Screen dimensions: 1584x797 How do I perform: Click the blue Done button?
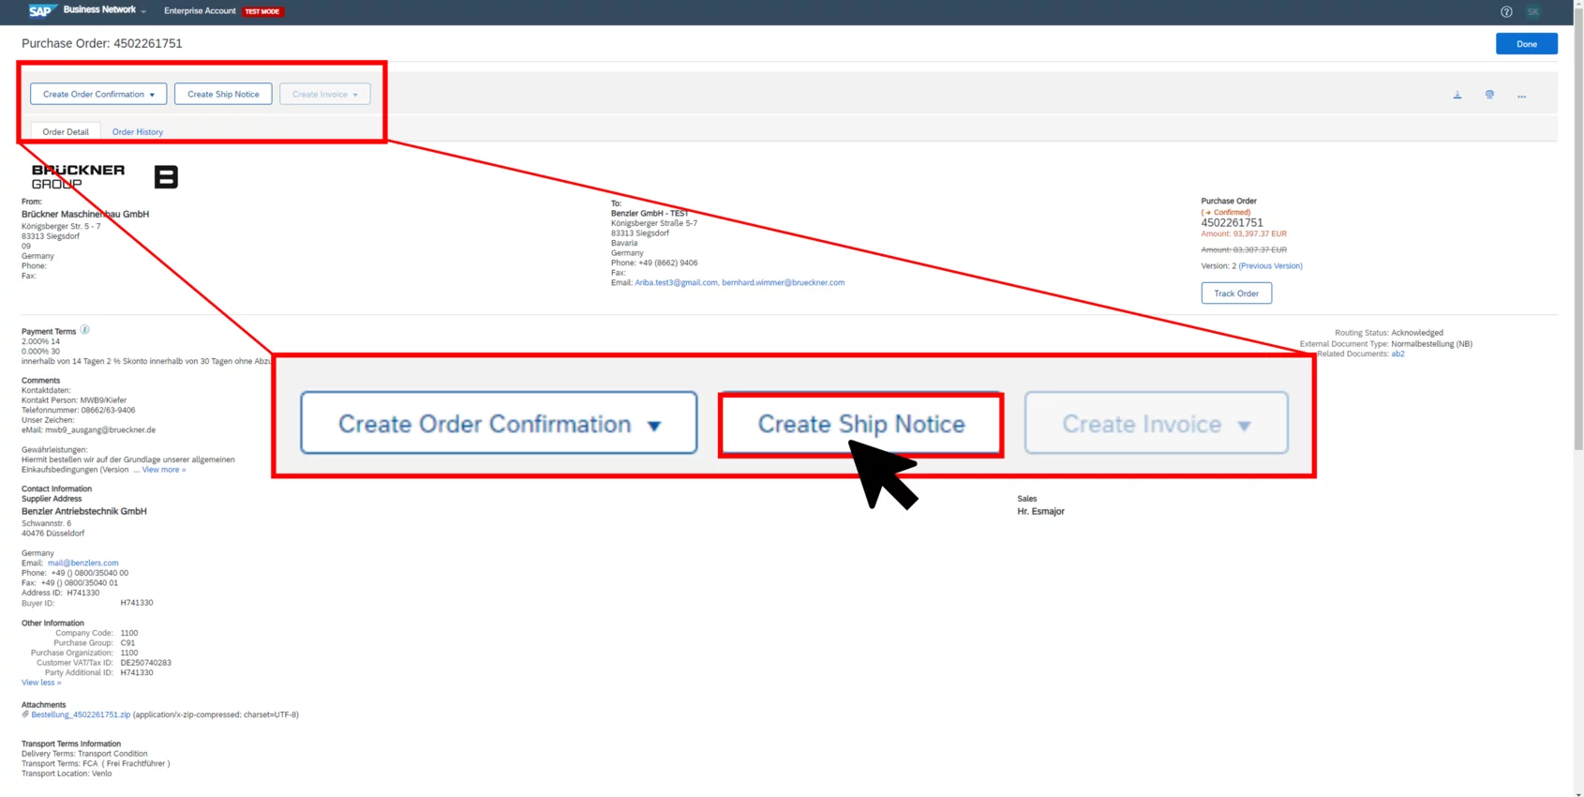pos(1526,43)
